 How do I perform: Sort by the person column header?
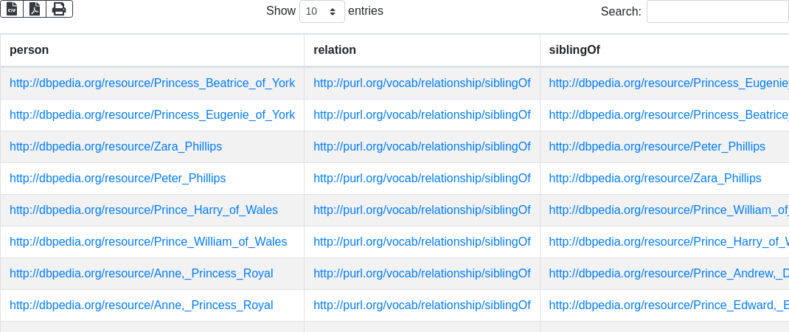(x=29, y=50)
